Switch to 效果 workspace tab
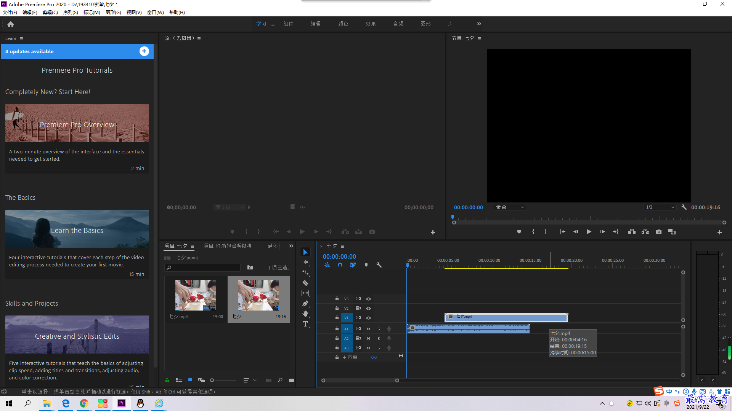The image size is (732, 411). tap(371, 24)
